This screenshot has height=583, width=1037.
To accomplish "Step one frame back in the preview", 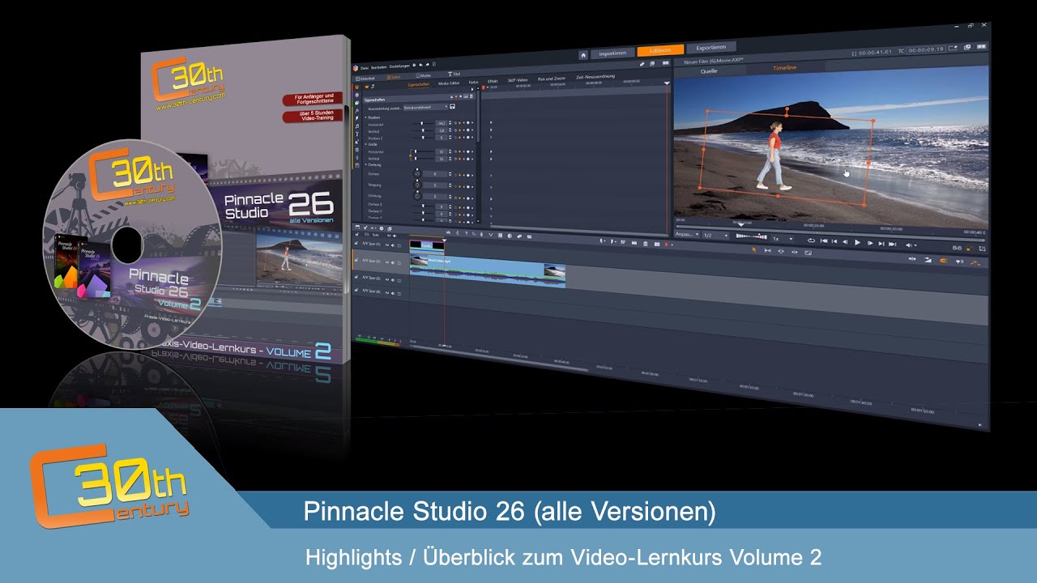I will (845, 242).
